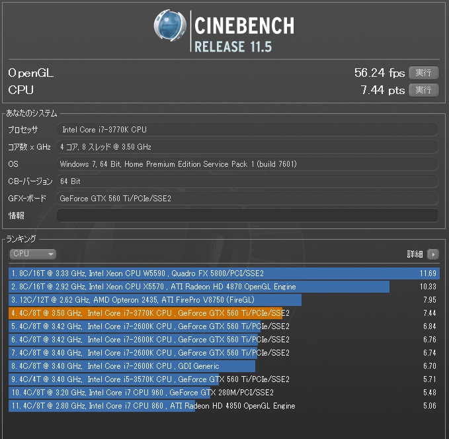Click the 56.24 fps OpenGL score
The image size is (449, 439).
[380, 73]
